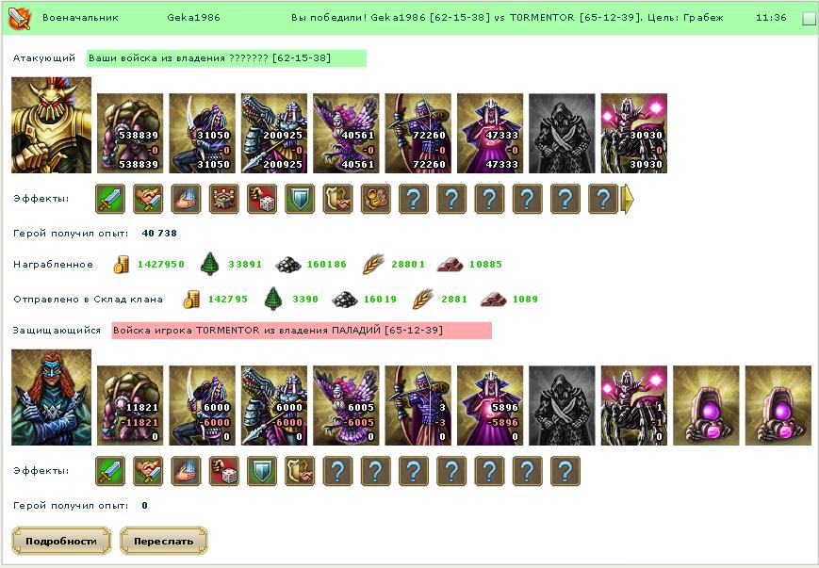Image resolution: width=819 pixels, height=568 pixels.
Task: Select attacker unit card with 538839 troops
Action: pyautogui.click(x=130, y=133)
